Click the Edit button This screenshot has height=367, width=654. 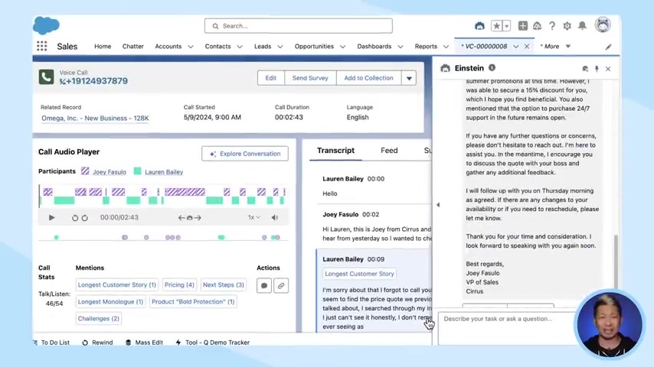(x=270, y=78)
